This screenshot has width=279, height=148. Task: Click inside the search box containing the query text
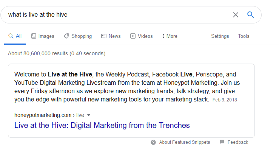(117, 15)
